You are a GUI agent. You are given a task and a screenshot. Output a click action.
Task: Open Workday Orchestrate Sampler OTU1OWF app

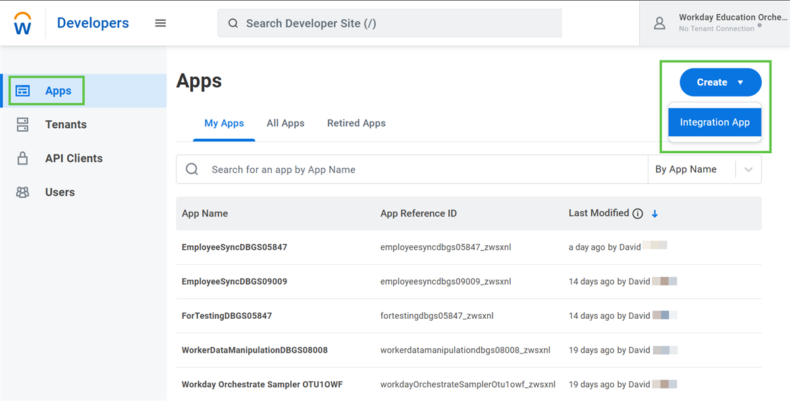point(262,384)
